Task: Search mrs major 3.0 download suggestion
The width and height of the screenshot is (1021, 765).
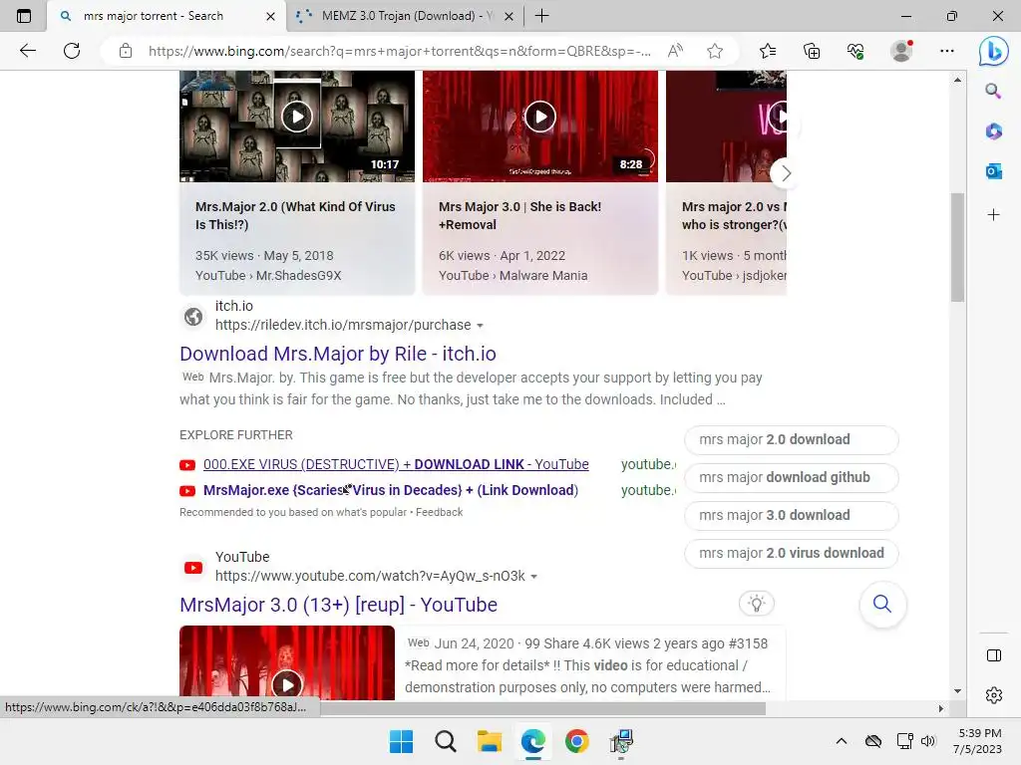Action: tap(791, 515)
